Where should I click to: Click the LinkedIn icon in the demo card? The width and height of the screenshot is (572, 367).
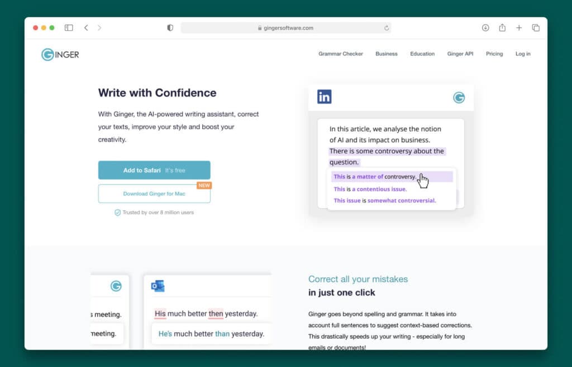[324, 96]
